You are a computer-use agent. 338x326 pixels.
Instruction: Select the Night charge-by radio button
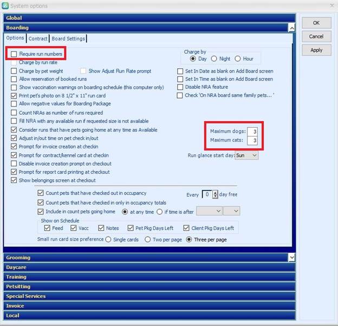click(x=214, y=58)
